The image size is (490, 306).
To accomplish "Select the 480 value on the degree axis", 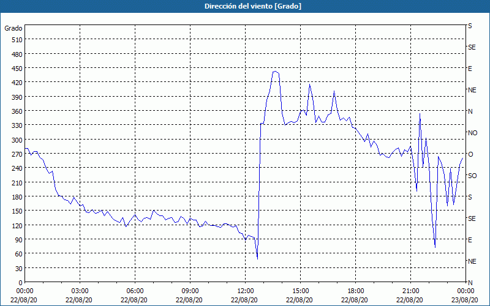I will pyautogui.click(x=17, y=54).
